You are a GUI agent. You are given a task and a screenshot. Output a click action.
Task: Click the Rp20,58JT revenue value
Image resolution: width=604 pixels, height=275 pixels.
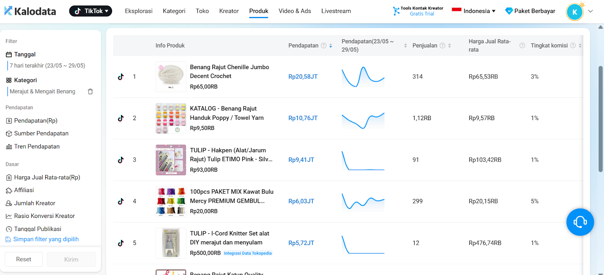303,77
